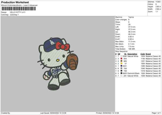Select the Colorway 1 value
162x115 pixels.
pyautogui.click(x=14, y=15)
